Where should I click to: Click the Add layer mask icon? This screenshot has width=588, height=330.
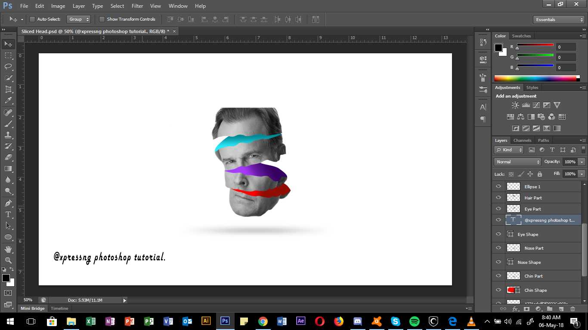(x=527, y=308)
